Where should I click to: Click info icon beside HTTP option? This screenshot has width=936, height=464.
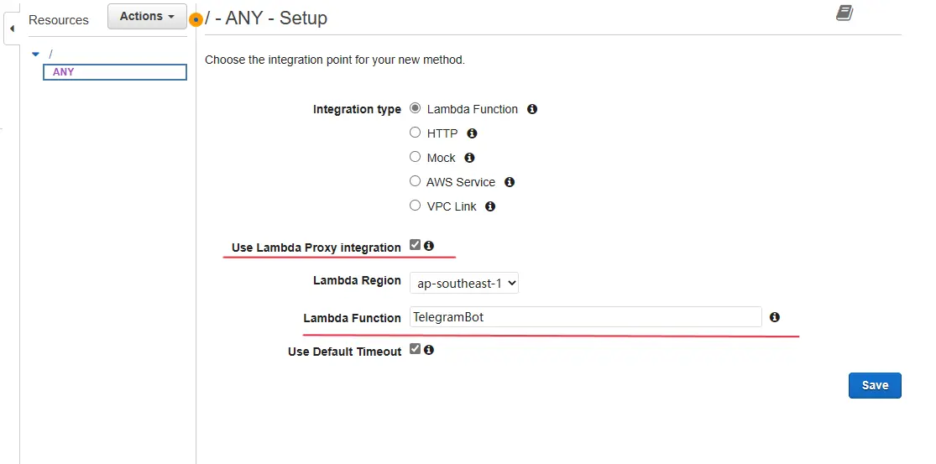tap(472, 133)
